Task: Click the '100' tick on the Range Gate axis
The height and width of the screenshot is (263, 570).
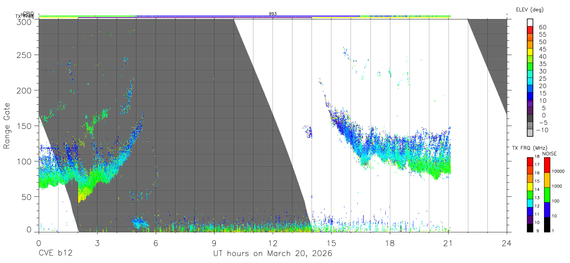Action: [24, 161]
